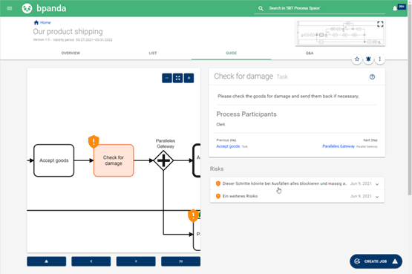Mark process as favorite with star

click(357, 59)
